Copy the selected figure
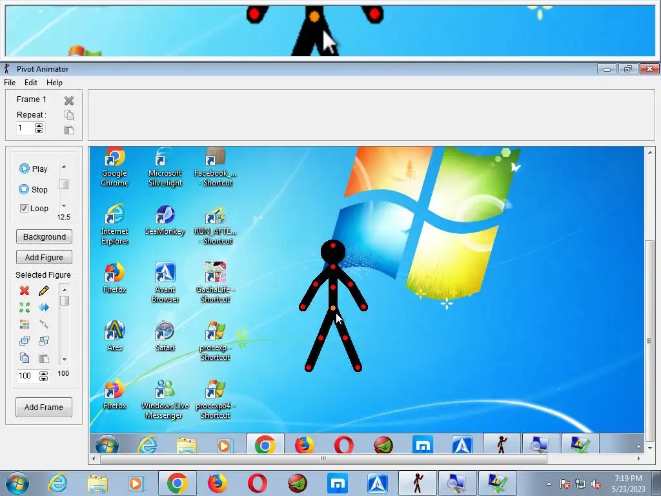The height and width of the screenshot is (496, 661). pos(25,358)
